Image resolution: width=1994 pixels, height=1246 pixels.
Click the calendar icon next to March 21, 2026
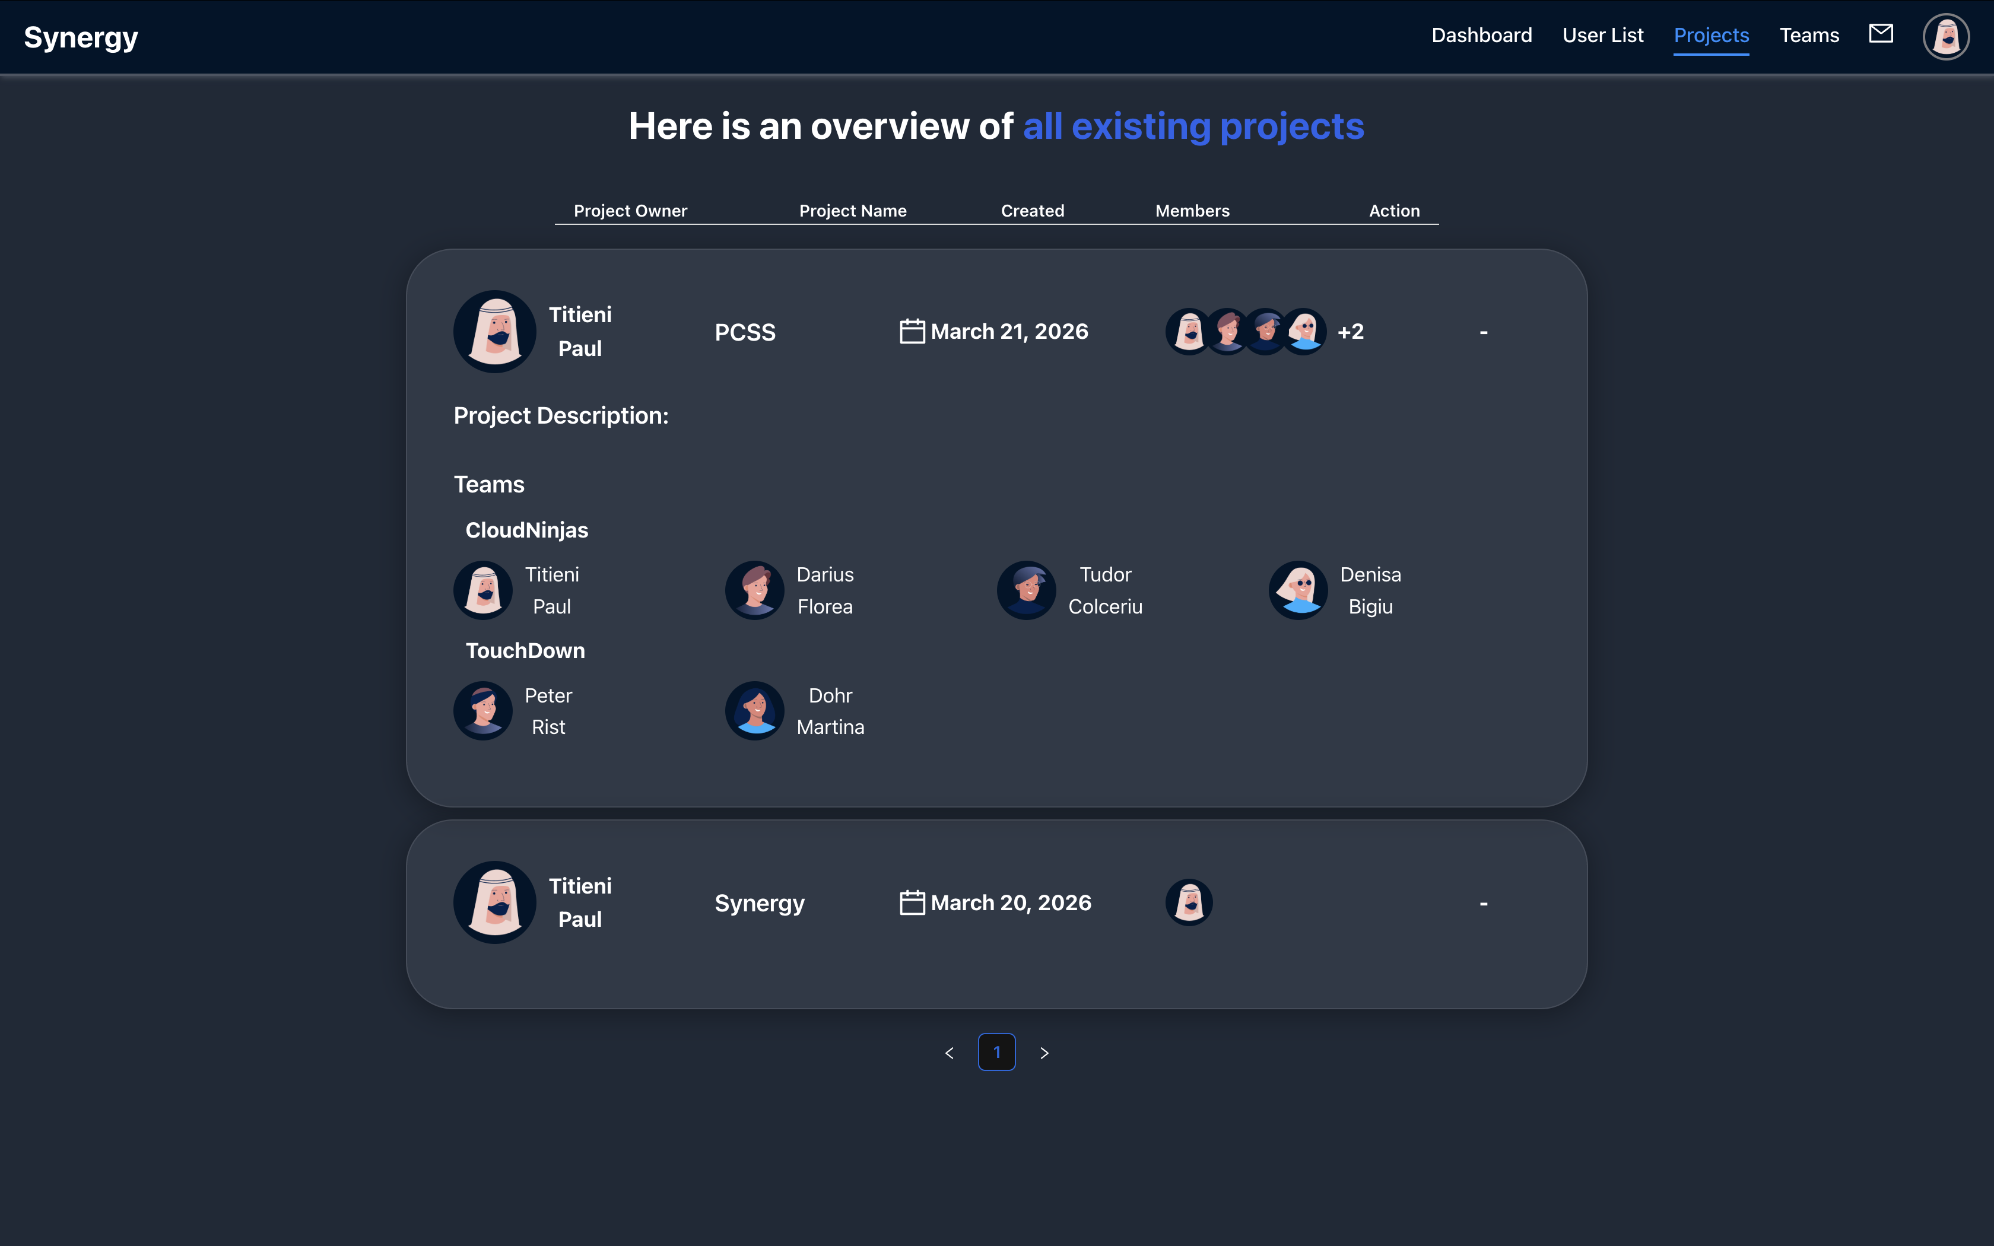tap(912, 330)
